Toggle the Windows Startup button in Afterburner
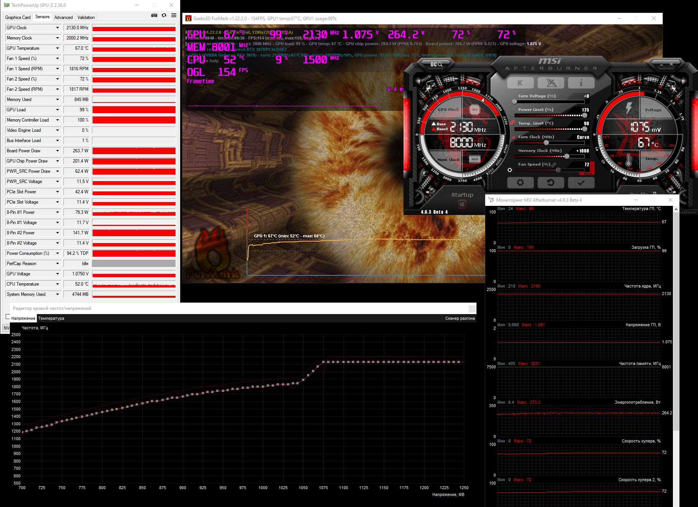The height and width of the screenshot is (507, 698). (462, 204)
